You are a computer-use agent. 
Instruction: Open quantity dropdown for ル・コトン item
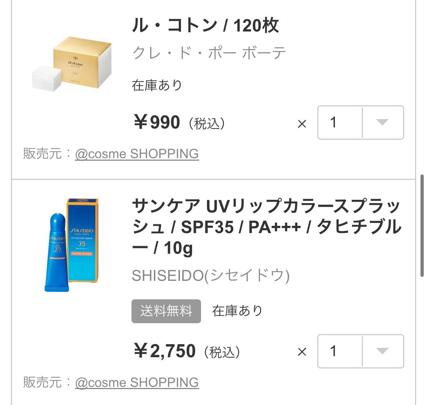coord(360,122)
